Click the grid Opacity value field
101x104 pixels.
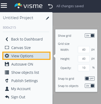[84, 68]
